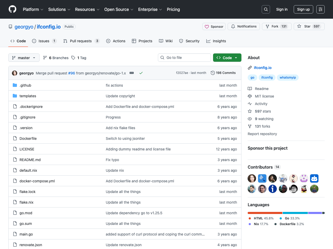Open the 198 Commits history link
Viewport: 333px width, 249px height.
click(223, 73)
